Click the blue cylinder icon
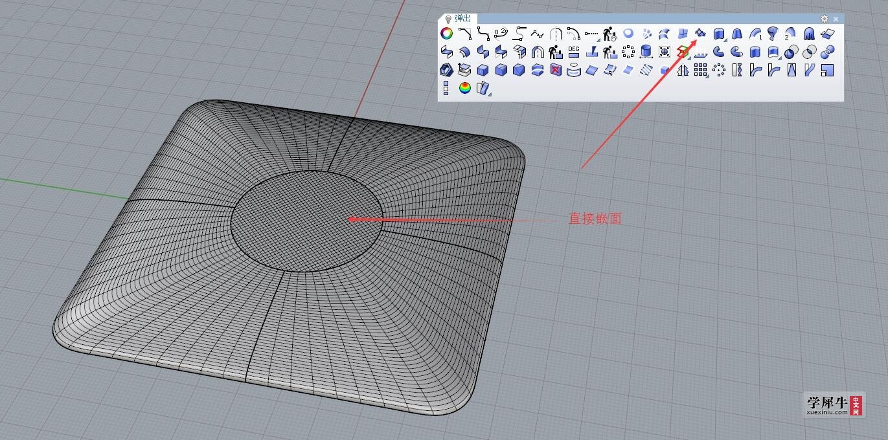 (x=646, y=52)
